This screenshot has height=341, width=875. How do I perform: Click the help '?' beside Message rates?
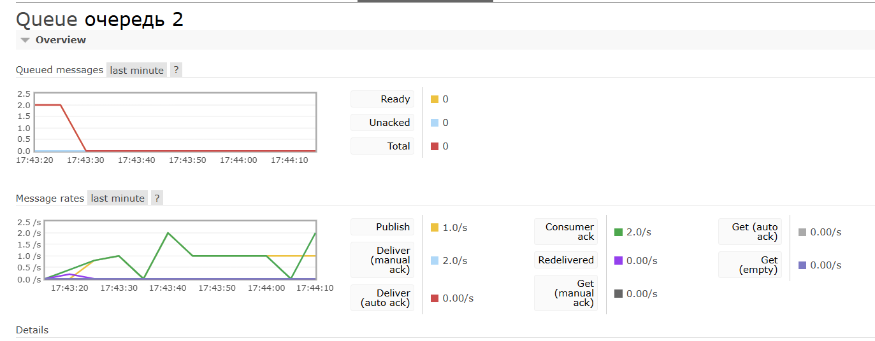click(157, 198)
